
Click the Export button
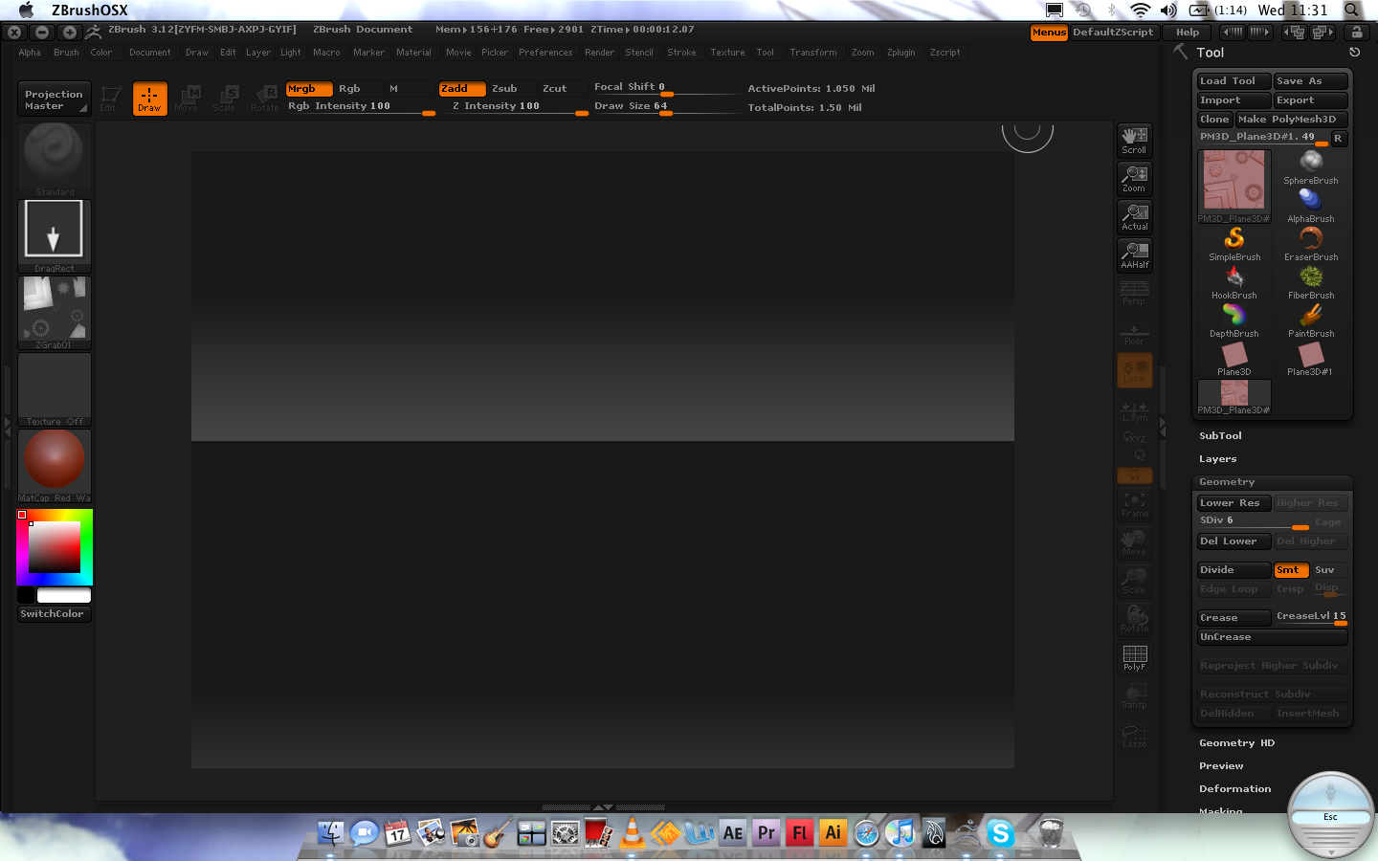1310,100
